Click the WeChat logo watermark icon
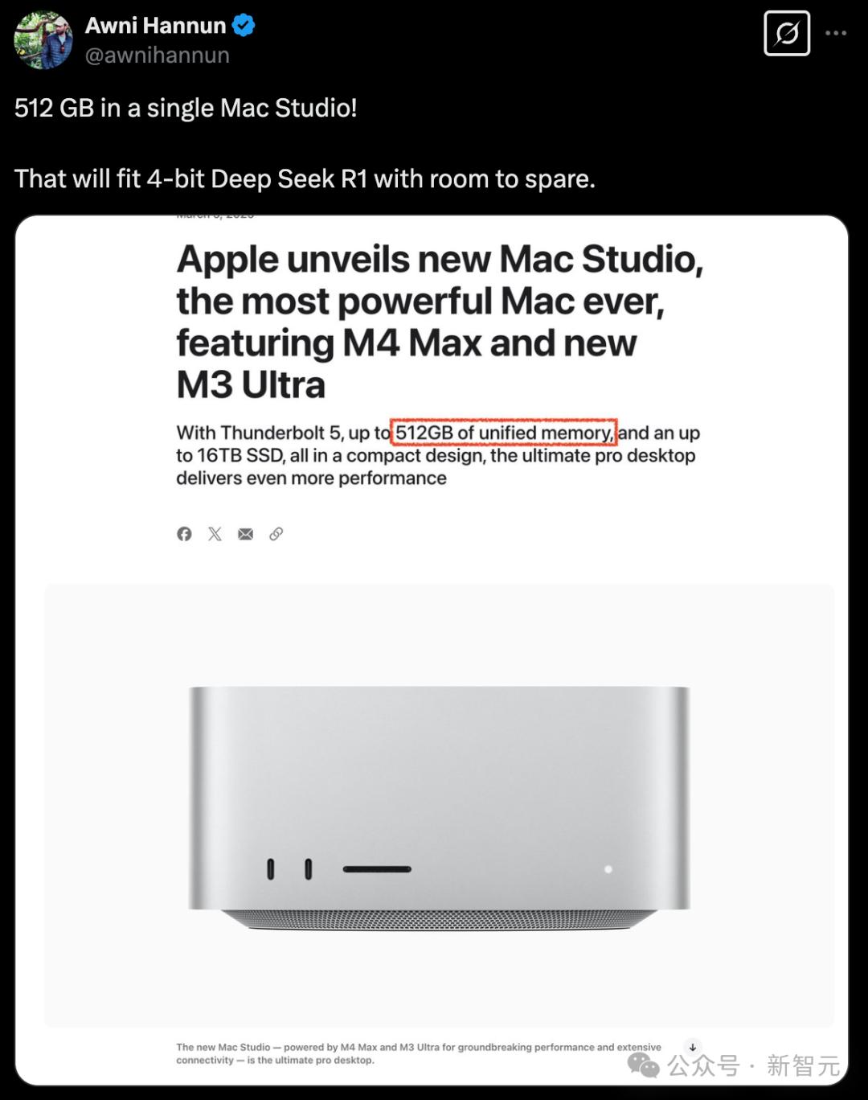The height and width of the screenshot is (1100, 868). pos(644,1065)
